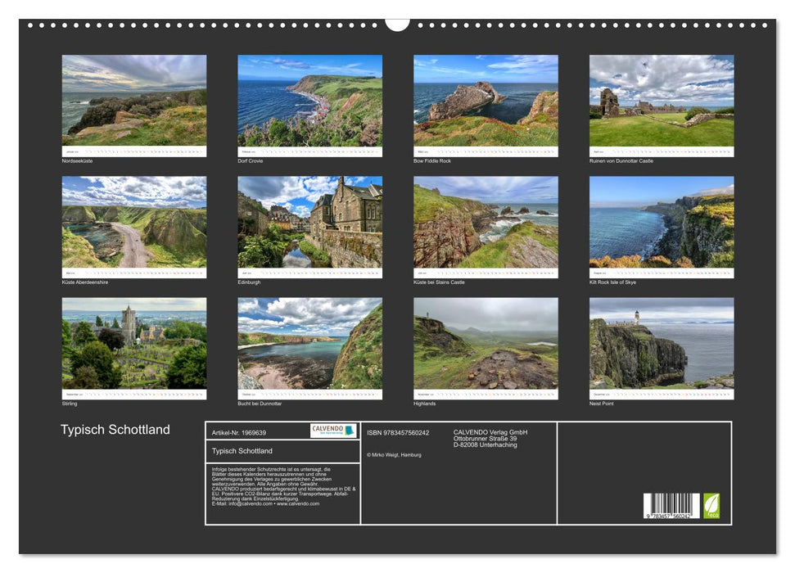Click the Typisch Schottland title text

(116, 429)
